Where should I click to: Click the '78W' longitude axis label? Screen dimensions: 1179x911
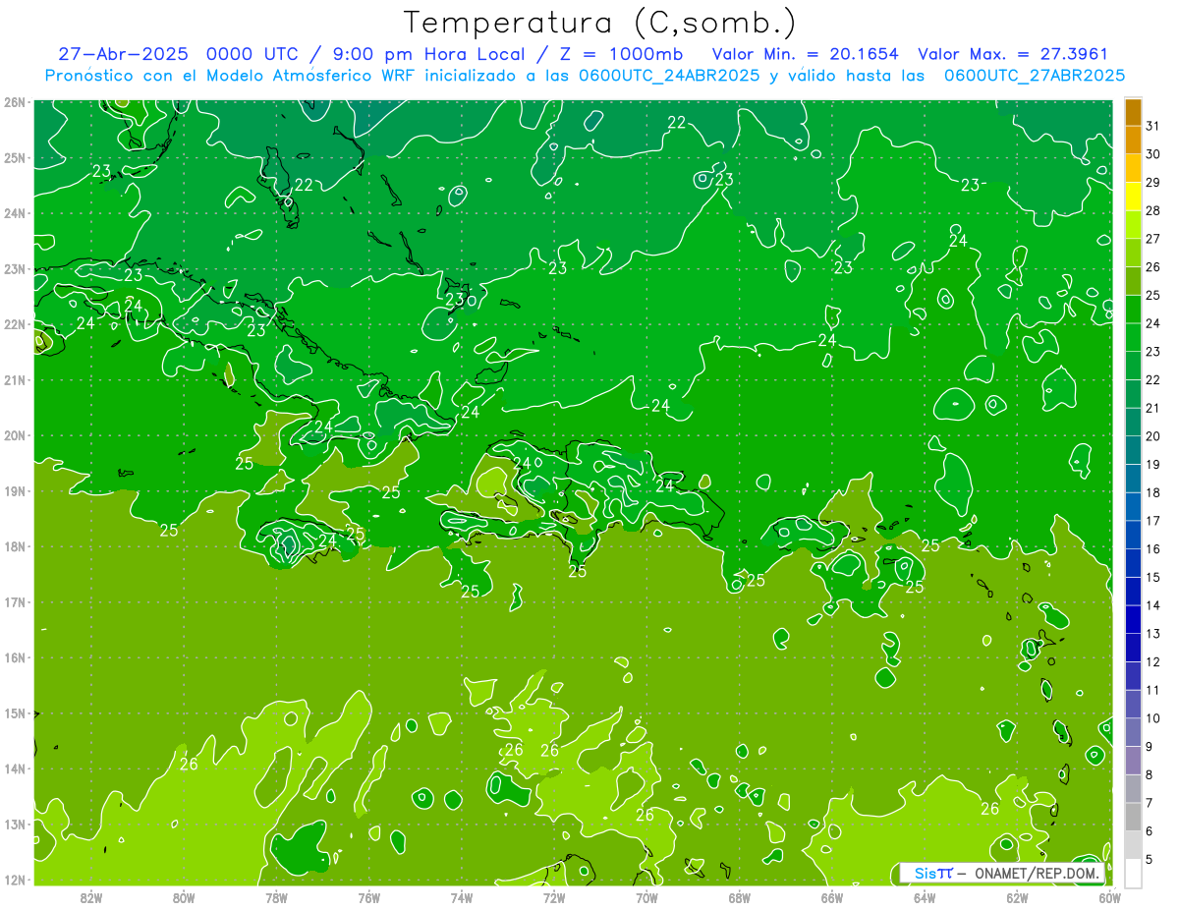[276, 897]
